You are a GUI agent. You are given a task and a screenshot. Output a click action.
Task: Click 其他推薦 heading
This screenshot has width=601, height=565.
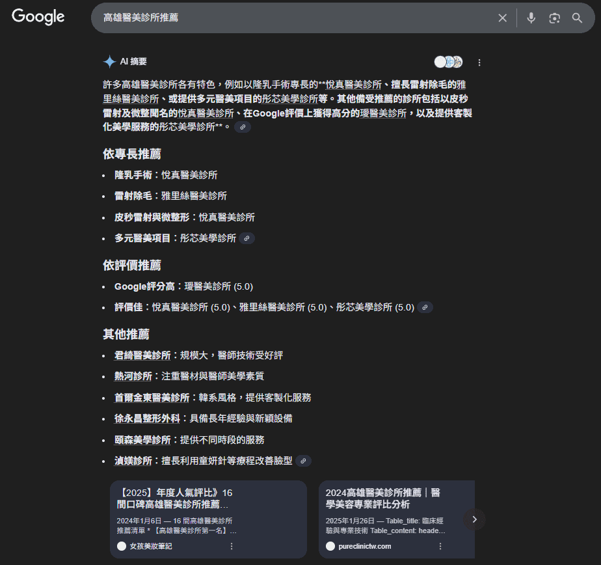(x=126, y=335)
